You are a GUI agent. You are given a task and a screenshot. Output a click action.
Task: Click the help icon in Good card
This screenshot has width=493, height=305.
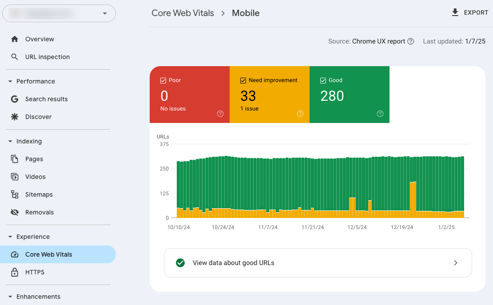380,114
